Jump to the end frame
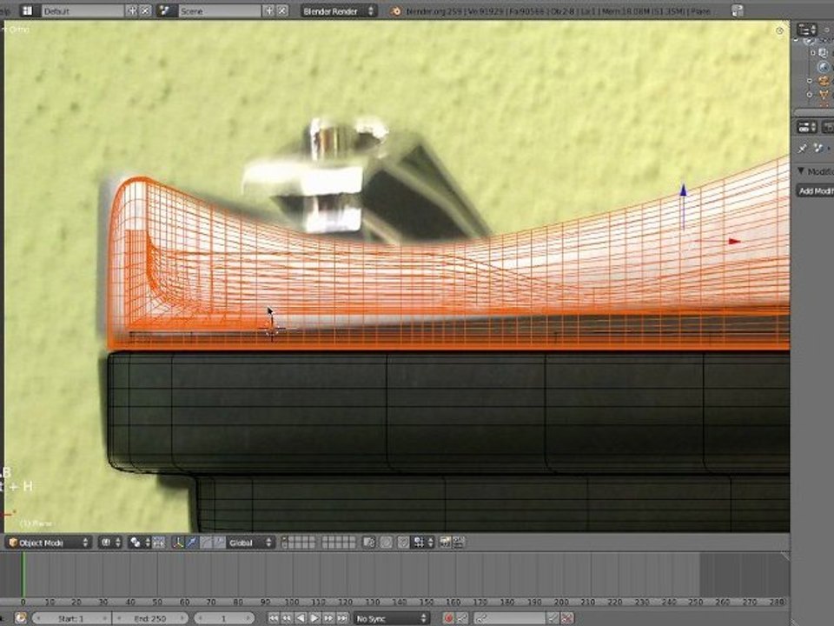This screenshot has height=626, width=834. point(342,618)
